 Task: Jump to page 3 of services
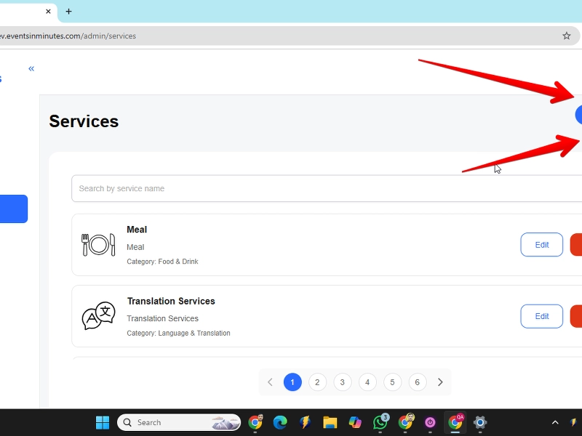point(343,382)
